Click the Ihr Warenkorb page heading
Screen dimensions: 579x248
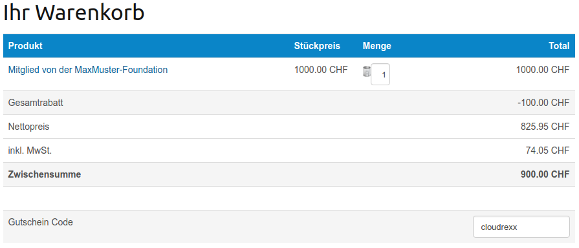(x=74, y=12)
